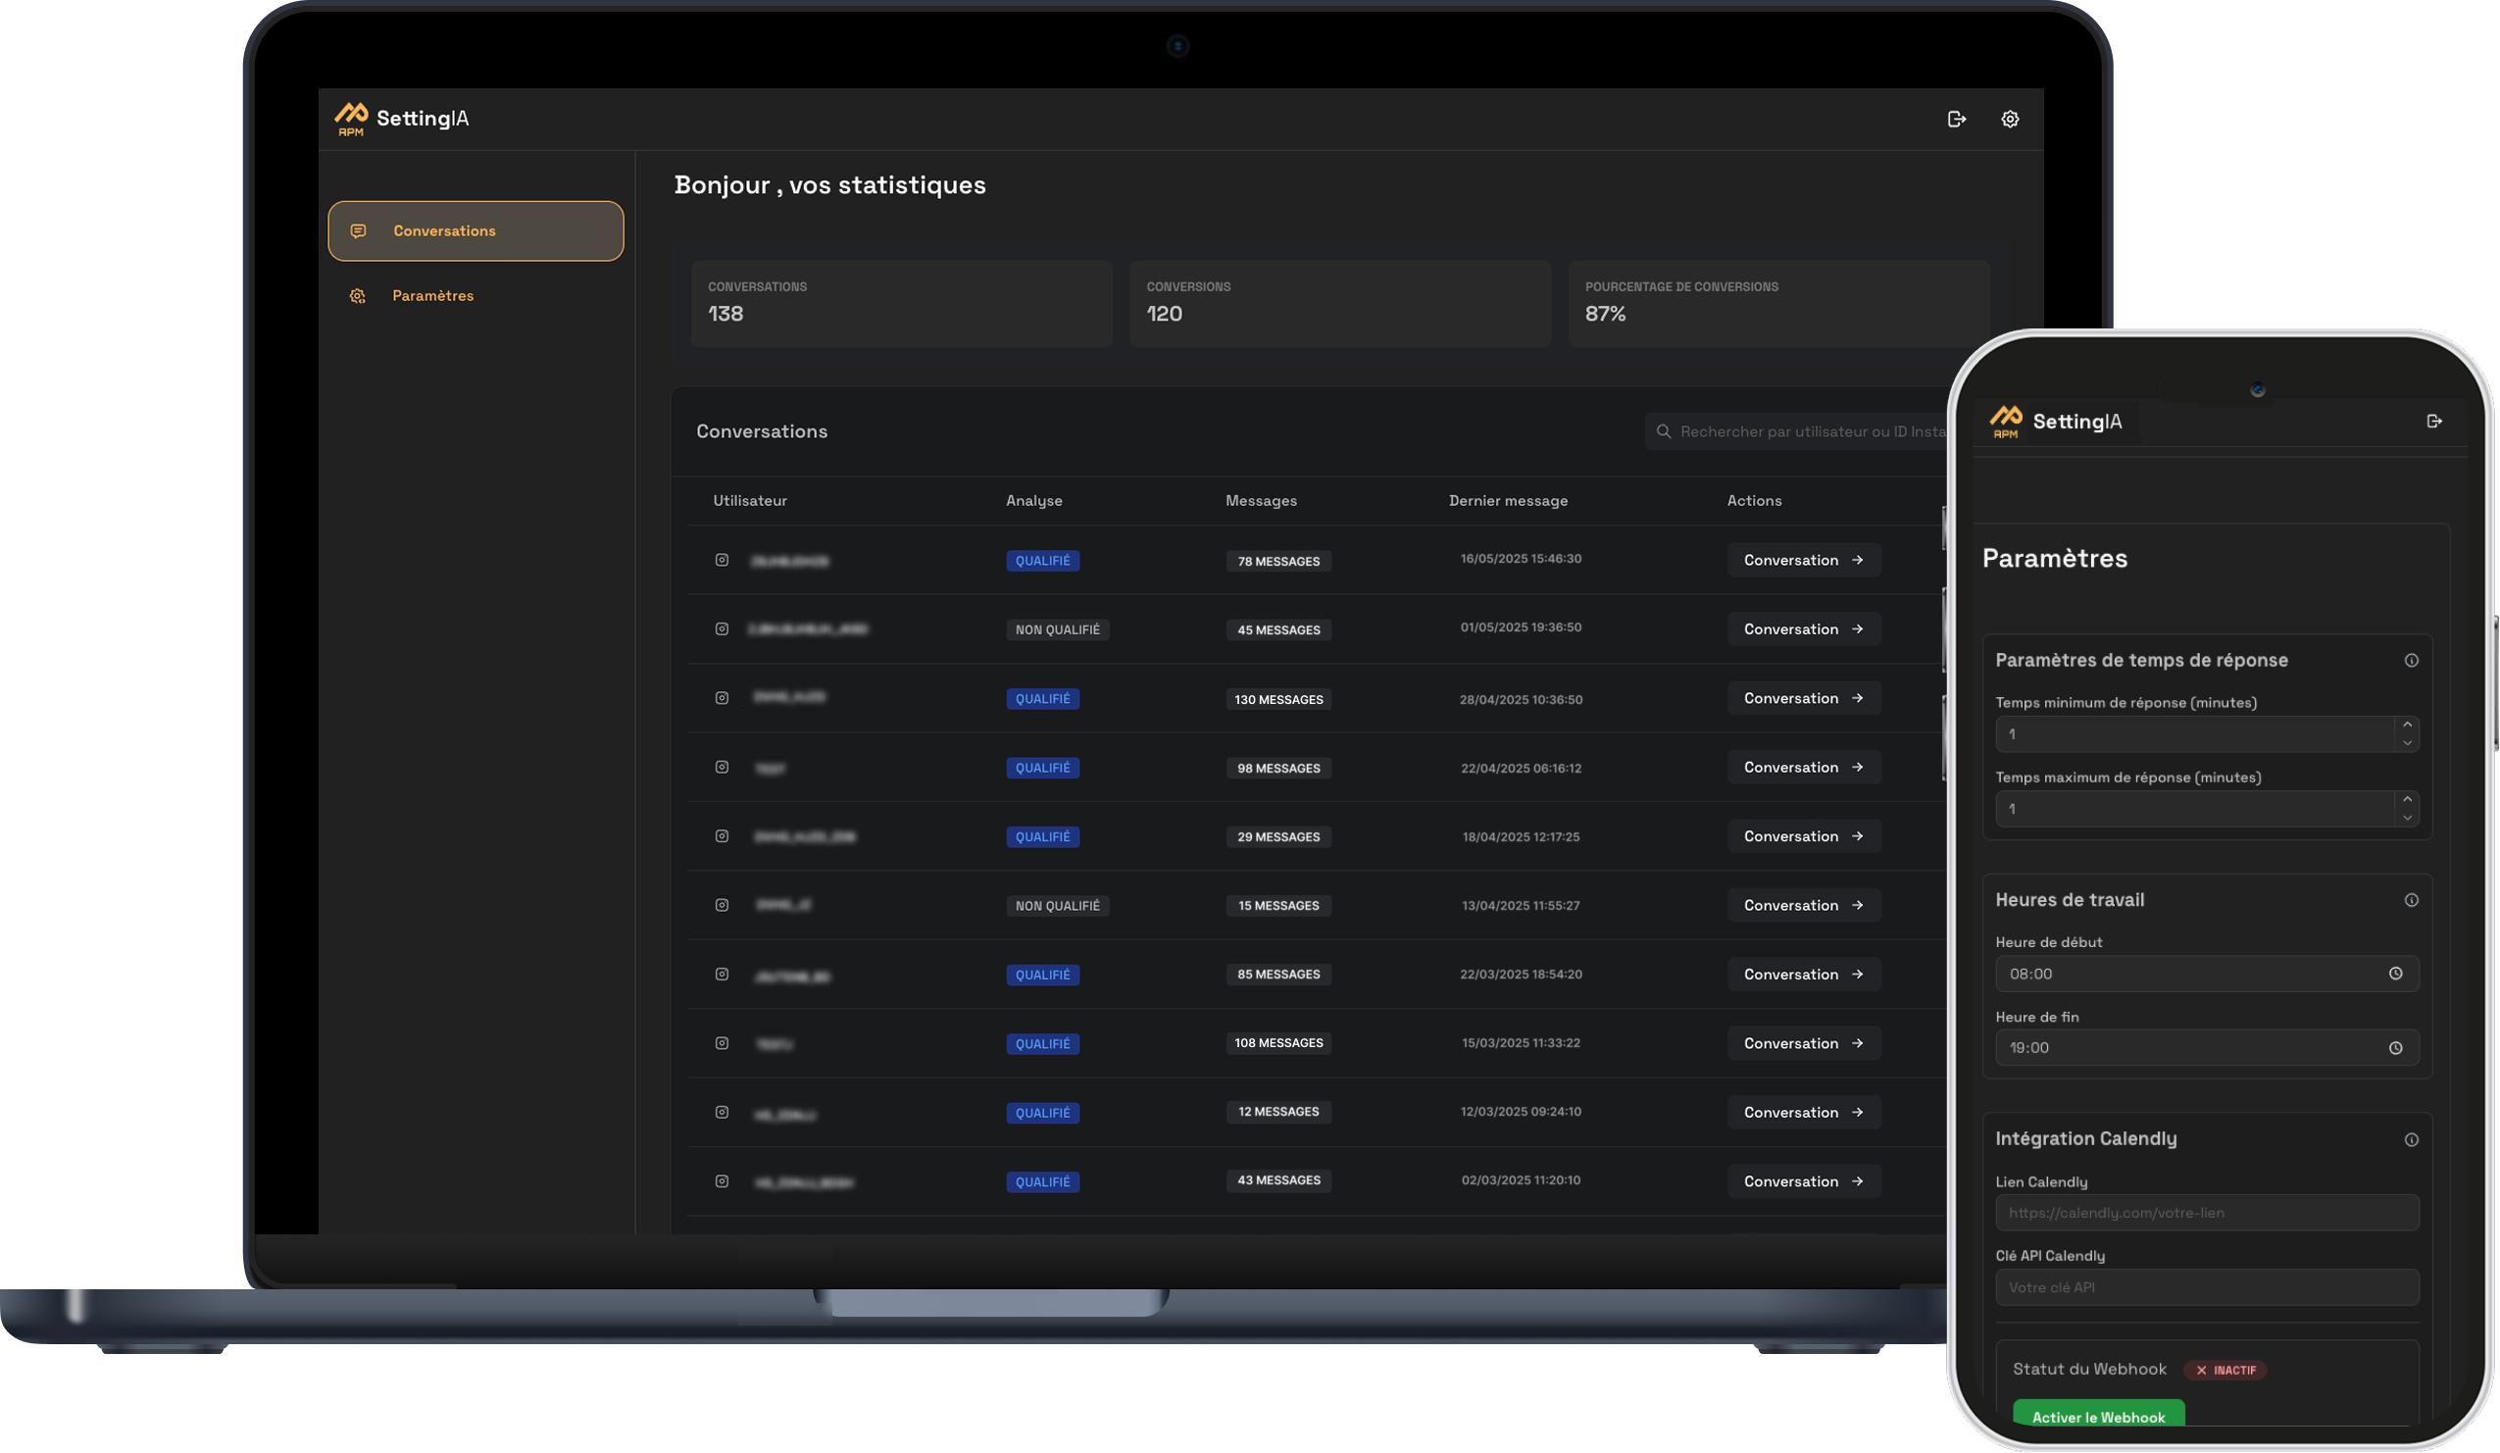Click the Lien Calendly input field

click(2205, 1213)
